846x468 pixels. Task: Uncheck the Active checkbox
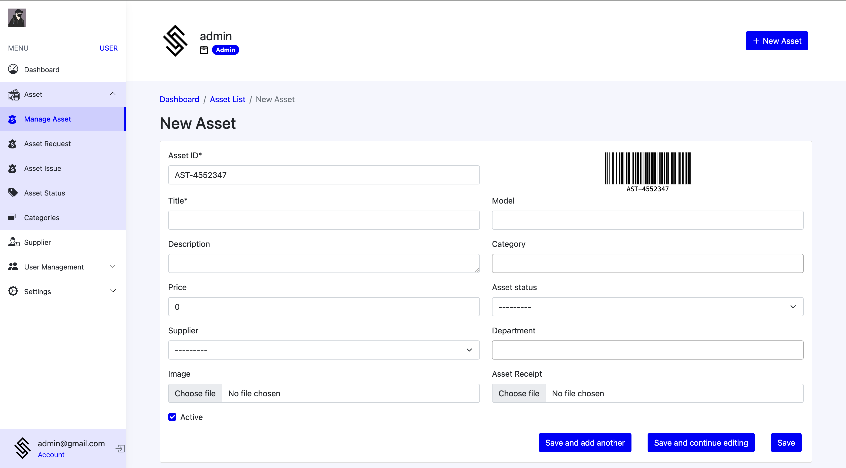click(x=172, y=417)
